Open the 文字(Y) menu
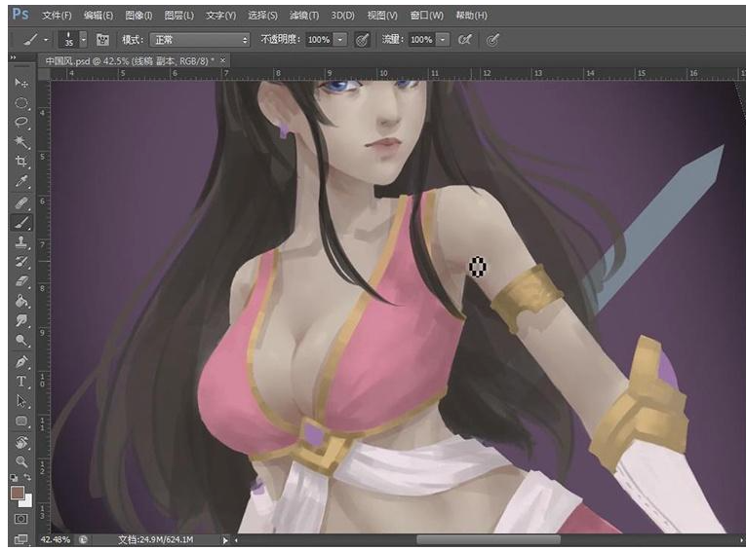Image resolution: width=746 pixels, height=550 pixels. click(x=220, y=16)
